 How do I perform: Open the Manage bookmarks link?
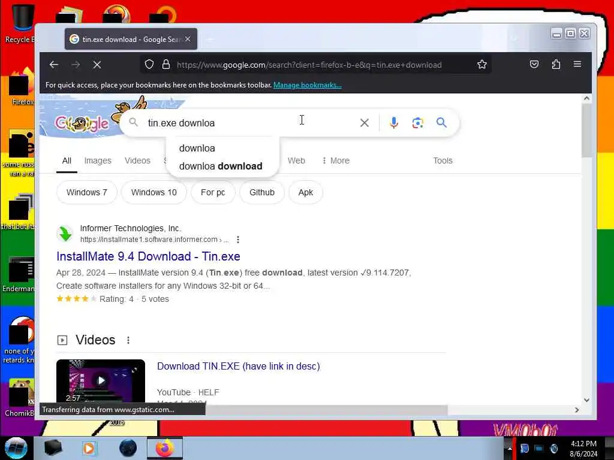308,85
